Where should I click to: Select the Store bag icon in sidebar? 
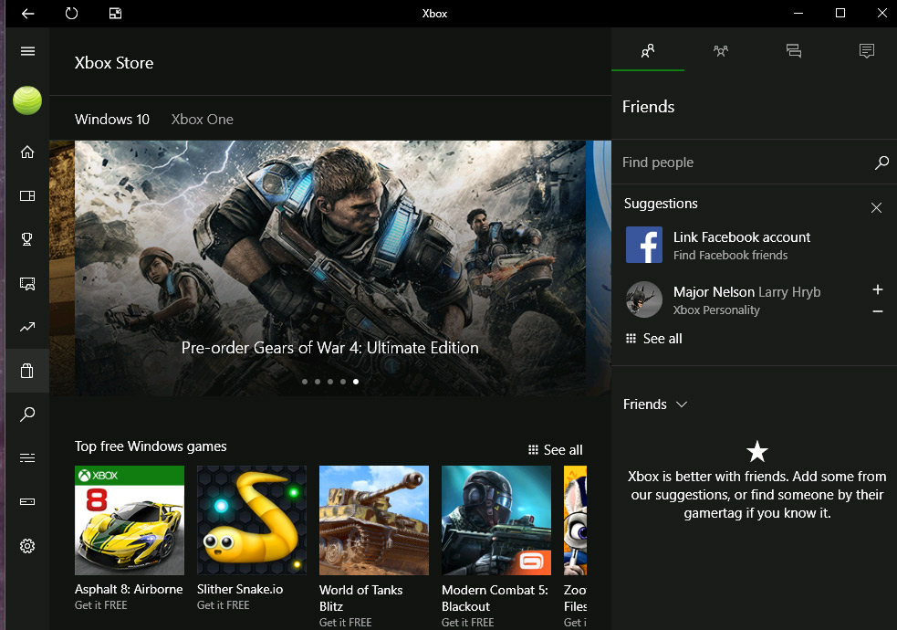[27, 371]
